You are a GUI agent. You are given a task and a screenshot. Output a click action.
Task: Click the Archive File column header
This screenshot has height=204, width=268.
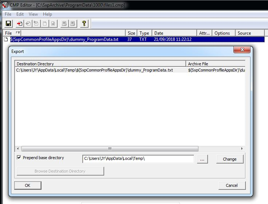pyautogui.click(x=216, y=64)
